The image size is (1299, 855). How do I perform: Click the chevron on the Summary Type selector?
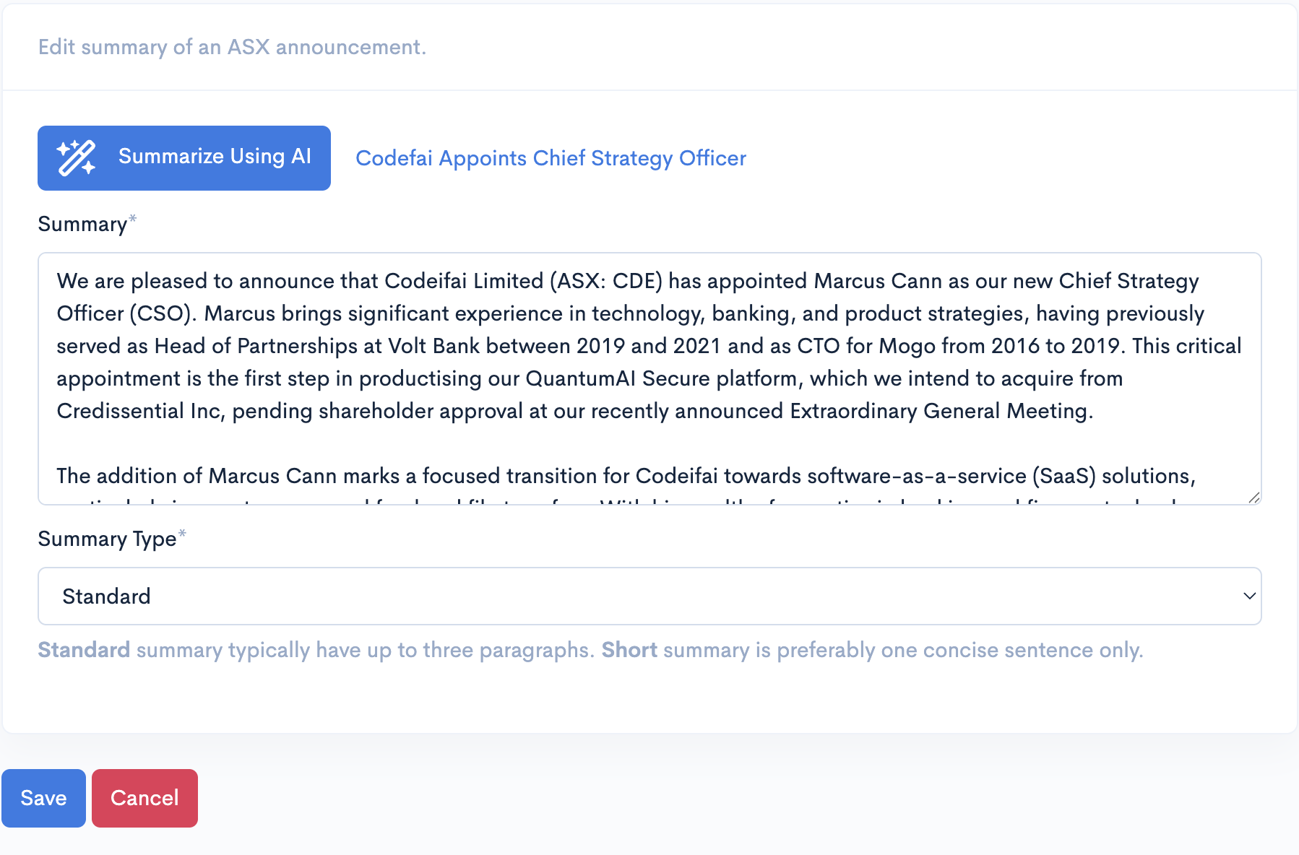(1248, 596)
